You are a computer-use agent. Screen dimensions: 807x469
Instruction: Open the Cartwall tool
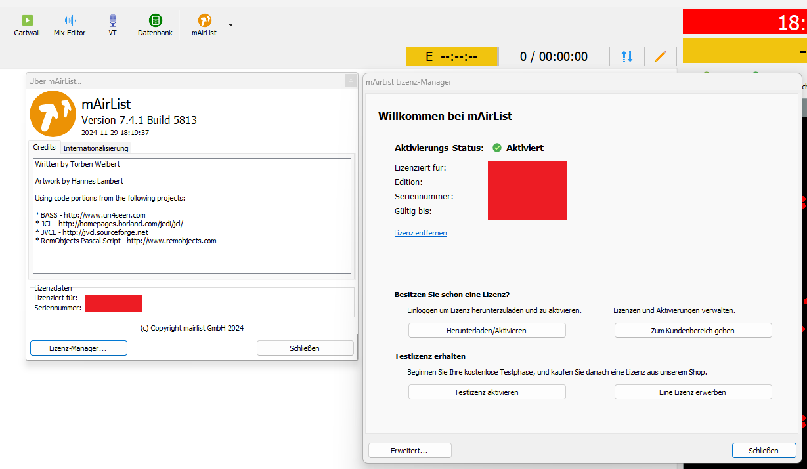click(x=27, y=26)
